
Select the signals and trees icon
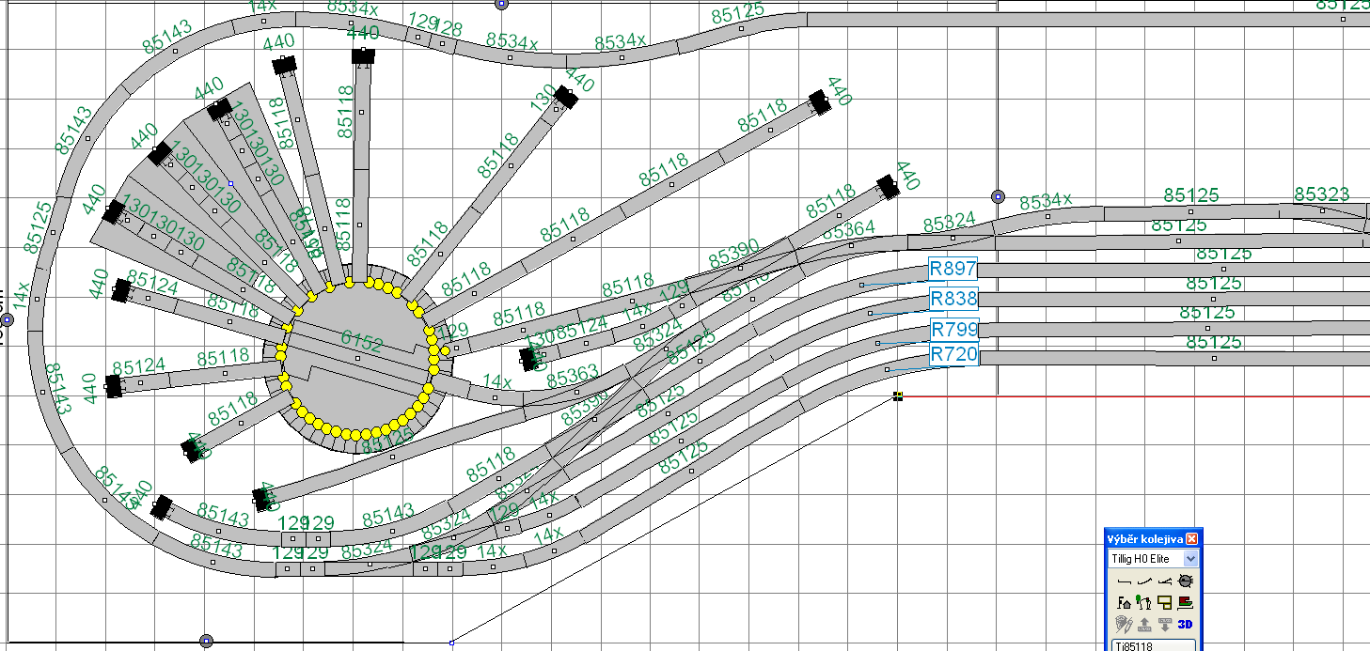pyautogui.click(x=1144, y=602)
